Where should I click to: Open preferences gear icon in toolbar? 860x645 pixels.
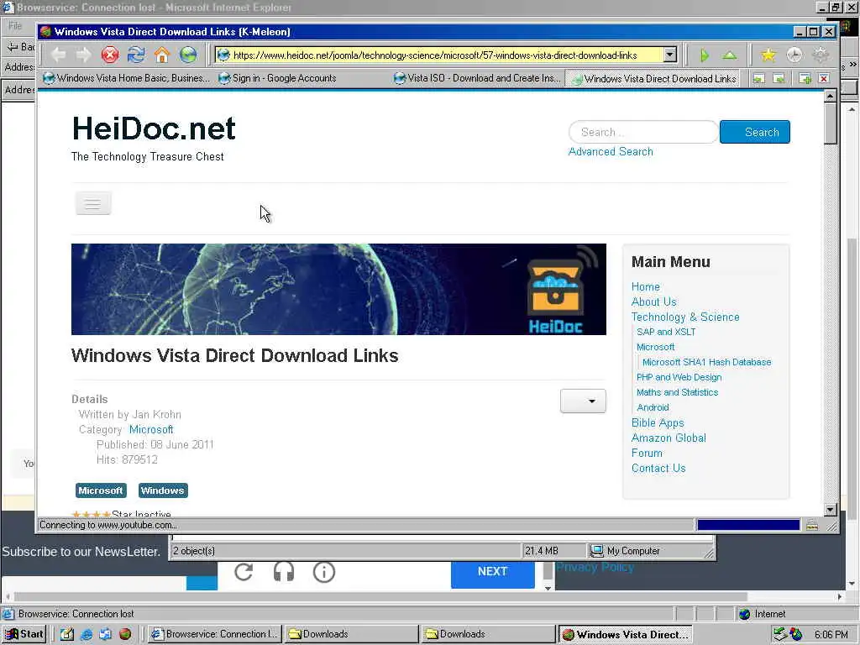[821, 55]
